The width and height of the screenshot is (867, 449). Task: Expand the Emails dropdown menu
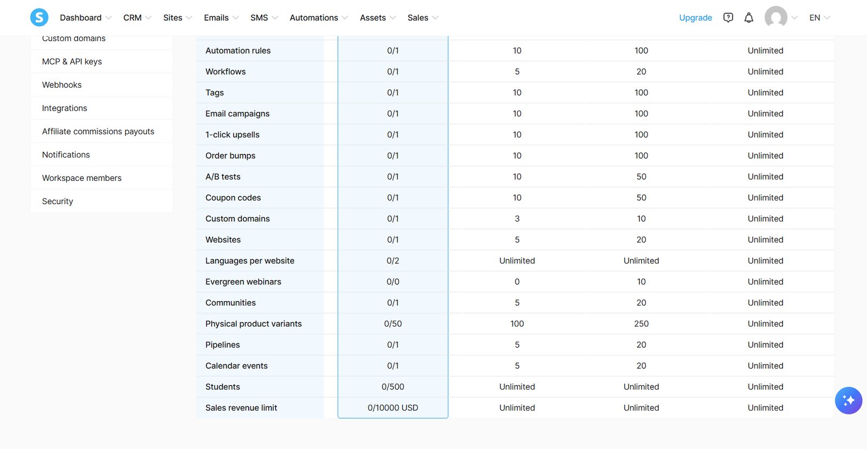(x=221, y=18)
